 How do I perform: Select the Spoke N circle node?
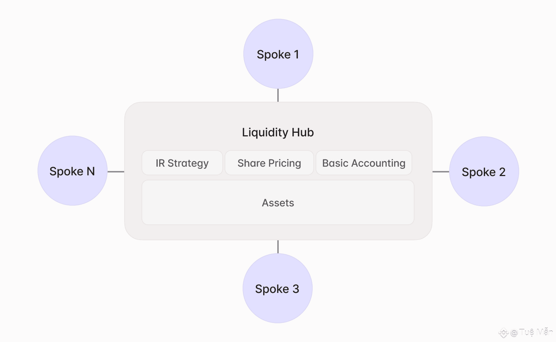pyautogui.click(x=72, y=171)
